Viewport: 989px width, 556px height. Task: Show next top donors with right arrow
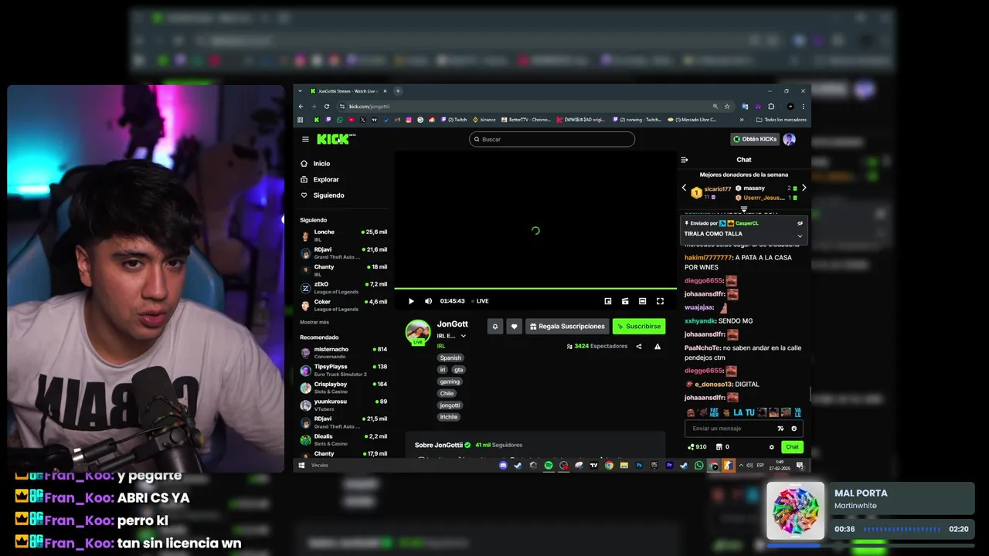(x=804, y=188)
